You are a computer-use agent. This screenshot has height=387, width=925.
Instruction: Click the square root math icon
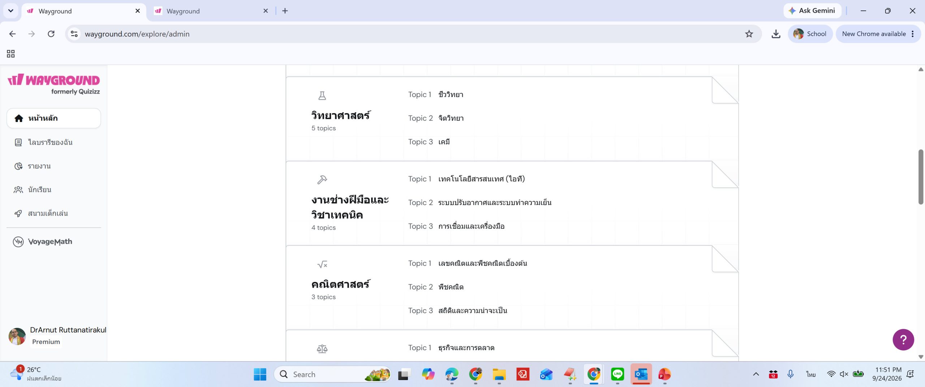[322, 265]
